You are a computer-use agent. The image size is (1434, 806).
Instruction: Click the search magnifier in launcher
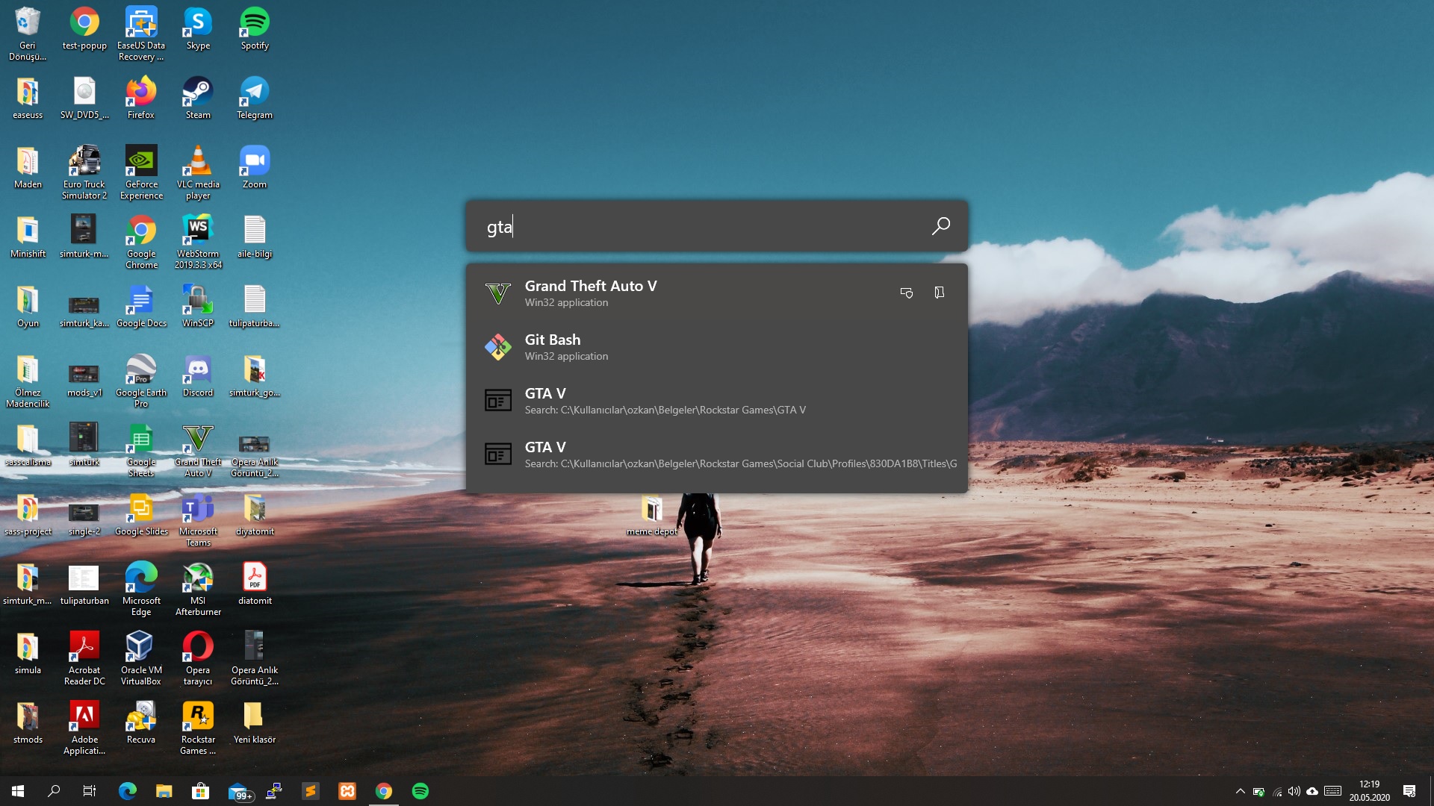click(x=940, y=226)
